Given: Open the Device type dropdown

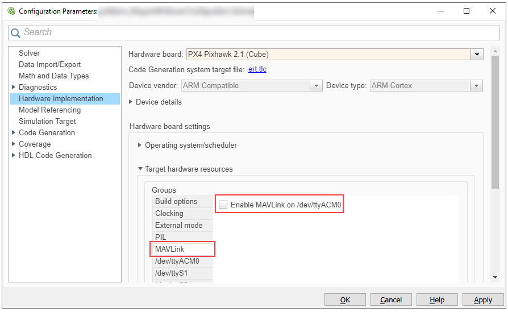Looking at the screenshot, I should [x=476, y=86].
